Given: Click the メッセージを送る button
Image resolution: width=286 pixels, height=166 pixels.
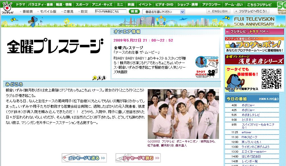Looking at the screenshot, I should (84, 158).
